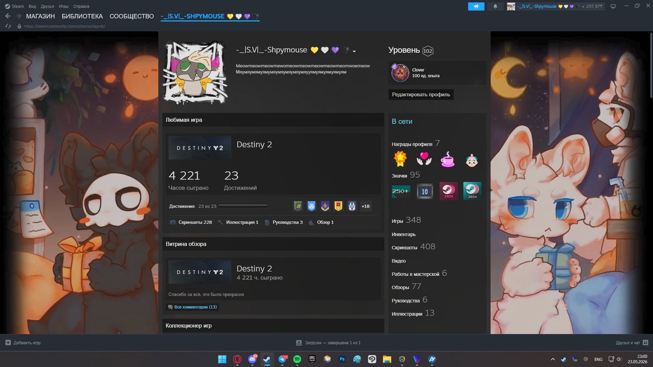
Task: Open the Друзья menu
Action: coord(47,6)
